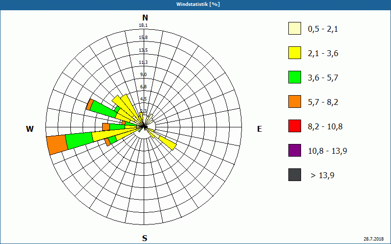This screenshot has height=244, width=391.
Task: Click the 9,0 axis value
Action: pyautogui.click(x=143, y=75)
